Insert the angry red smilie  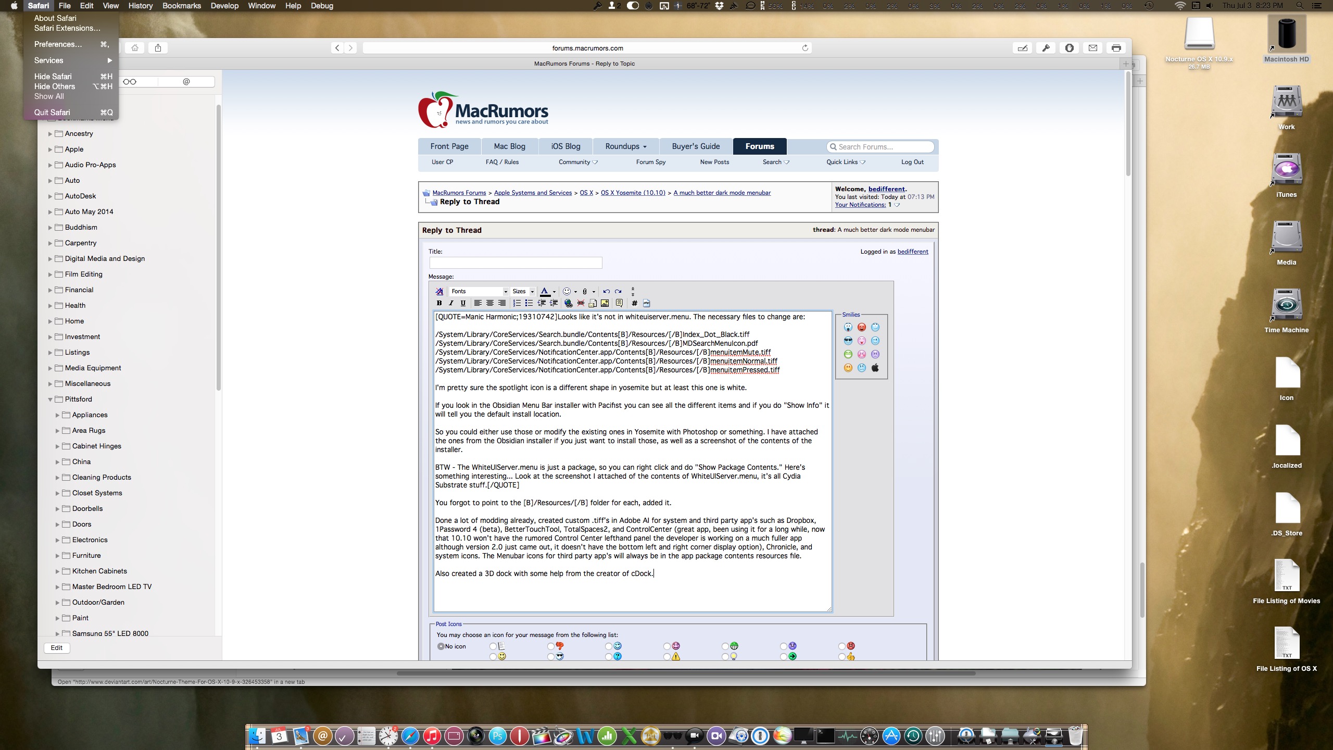[x=861, y=327]
